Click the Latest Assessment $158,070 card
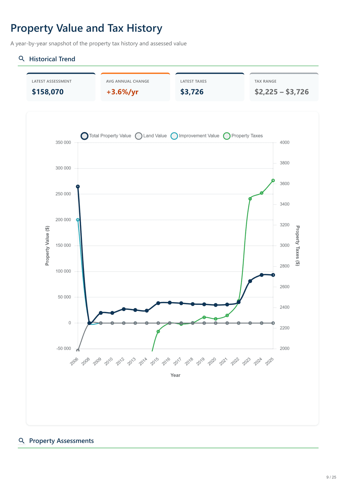 coord(61,87)
